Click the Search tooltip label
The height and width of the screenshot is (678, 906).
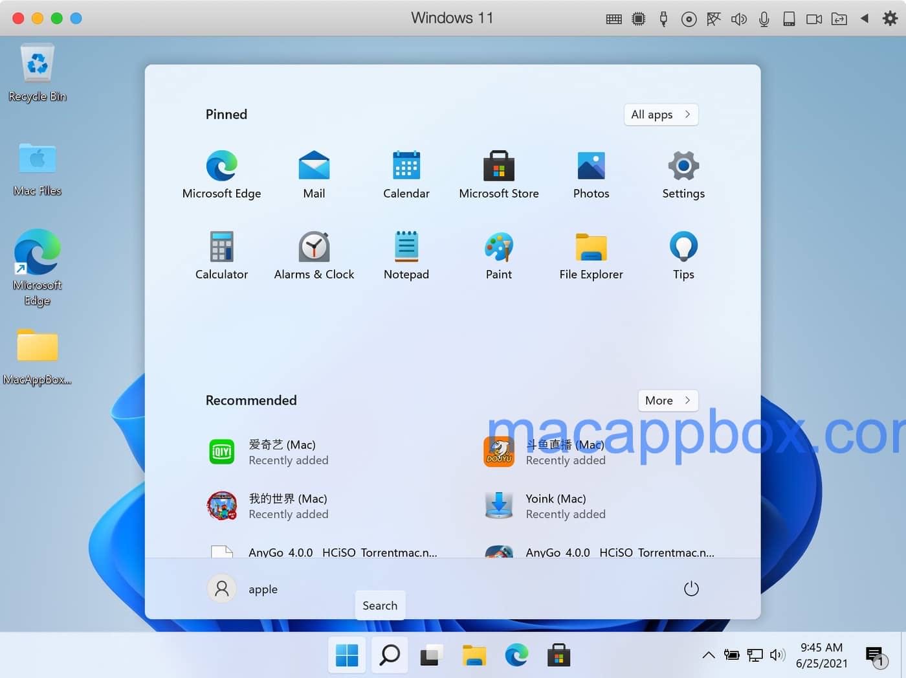[x=380, y=605]
